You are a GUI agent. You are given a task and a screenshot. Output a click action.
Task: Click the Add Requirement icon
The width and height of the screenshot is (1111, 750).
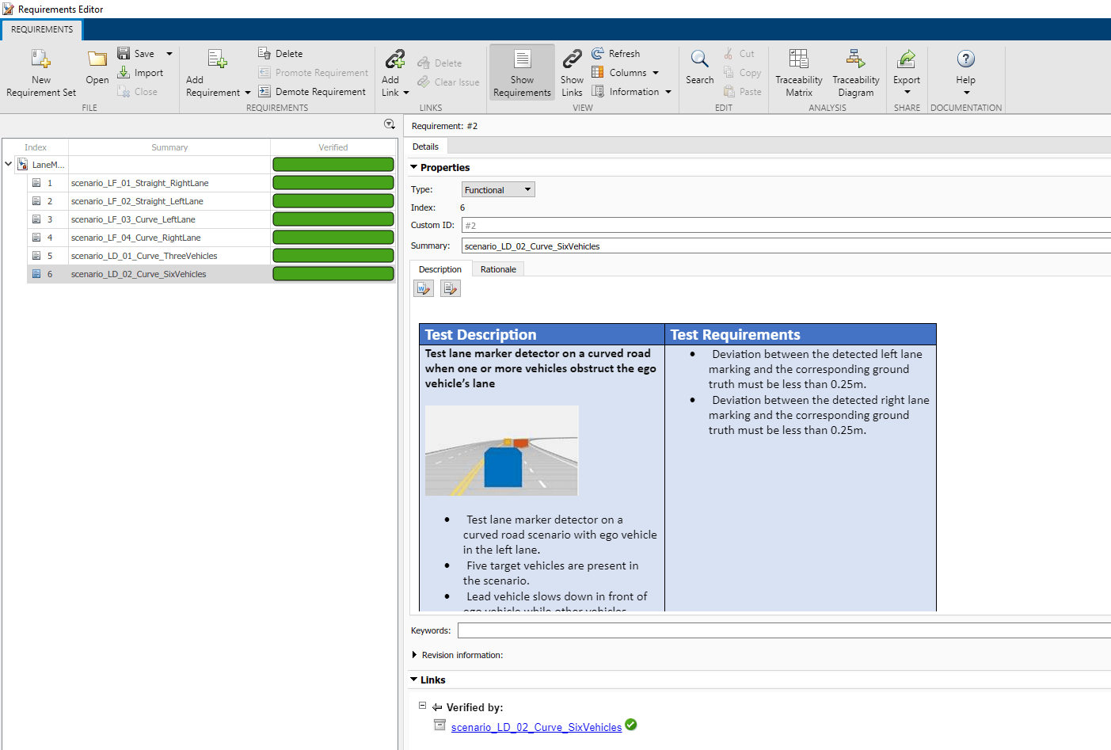point(216,60)
